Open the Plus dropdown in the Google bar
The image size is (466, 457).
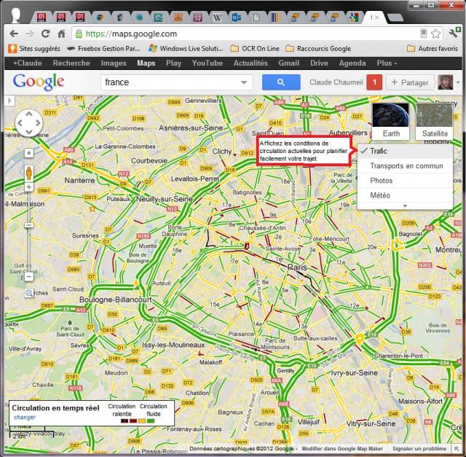pos(387,63)
